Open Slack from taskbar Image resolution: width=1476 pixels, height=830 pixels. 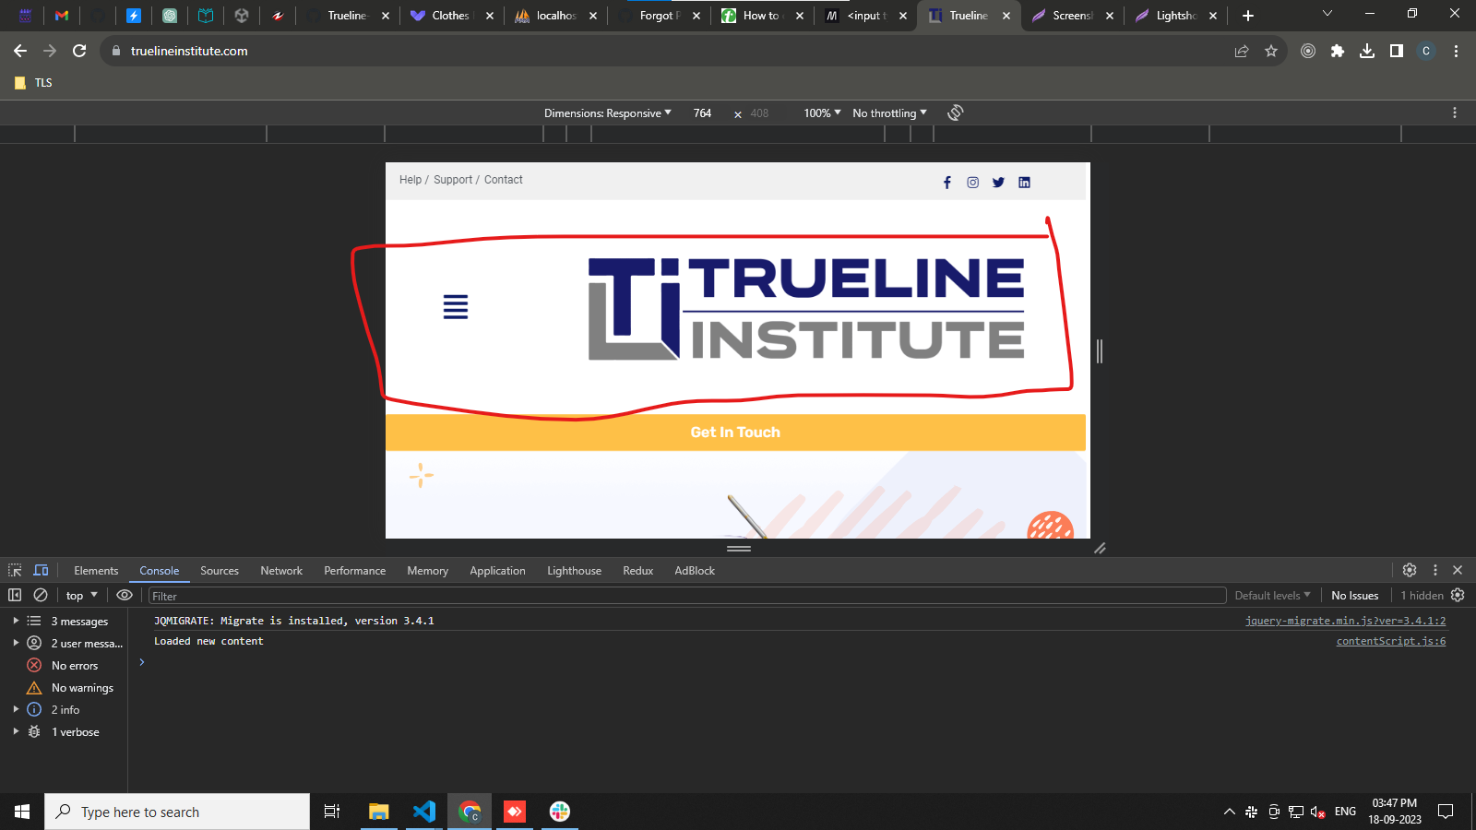pos(560,812)
